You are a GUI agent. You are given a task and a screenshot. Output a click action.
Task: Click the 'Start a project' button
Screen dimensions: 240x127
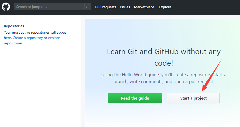(193, 98)
